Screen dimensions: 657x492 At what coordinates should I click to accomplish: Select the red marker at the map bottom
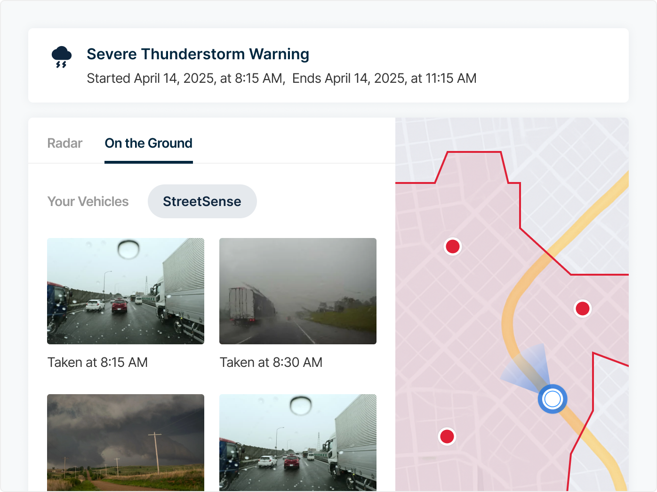click(447, 436)
